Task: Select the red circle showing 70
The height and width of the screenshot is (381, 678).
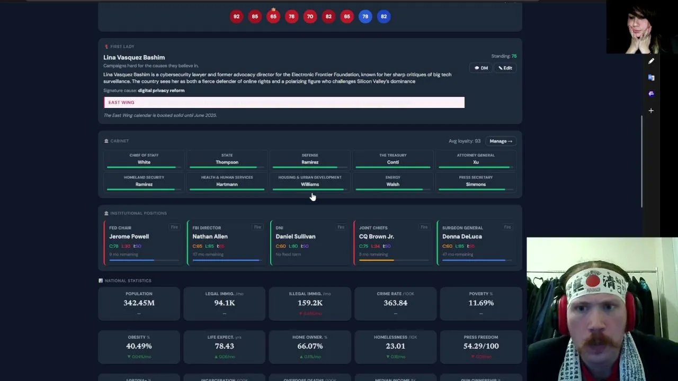Action: (x=310, y=16)
